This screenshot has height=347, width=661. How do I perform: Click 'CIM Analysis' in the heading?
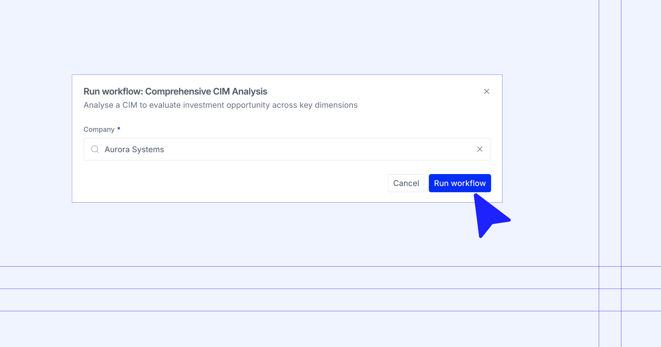(240, 91)
